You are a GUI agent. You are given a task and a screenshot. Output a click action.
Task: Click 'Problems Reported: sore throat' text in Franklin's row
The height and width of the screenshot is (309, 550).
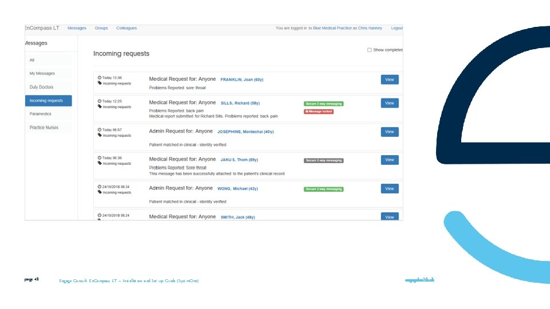coord(178,88)
